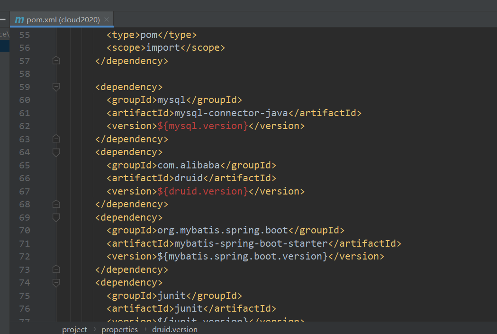Viewport: 497px width, 334px height.
Task: Click ${mybatis.spring.boot.version} in the editor
Action: (243, 257)
